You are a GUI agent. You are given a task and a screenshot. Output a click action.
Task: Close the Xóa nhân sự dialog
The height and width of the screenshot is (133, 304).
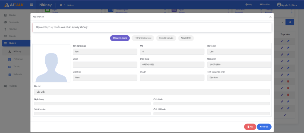point(270,17)
